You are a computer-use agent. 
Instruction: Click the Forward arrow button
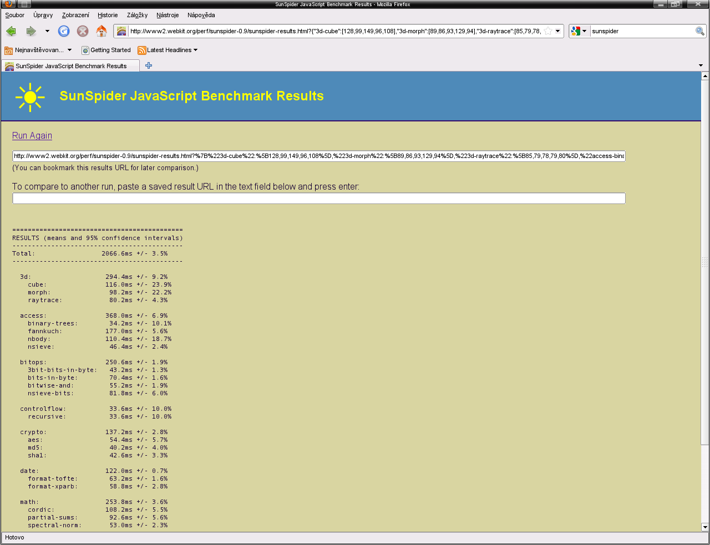[31, 31]
